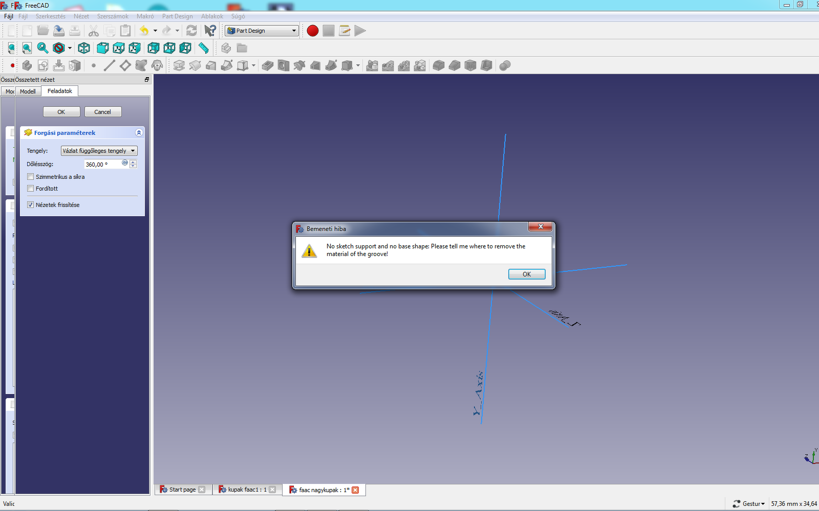Click the Open document folder icon
Image resolution: width=819 pixels, height=511 pixels.
[43, 31]
